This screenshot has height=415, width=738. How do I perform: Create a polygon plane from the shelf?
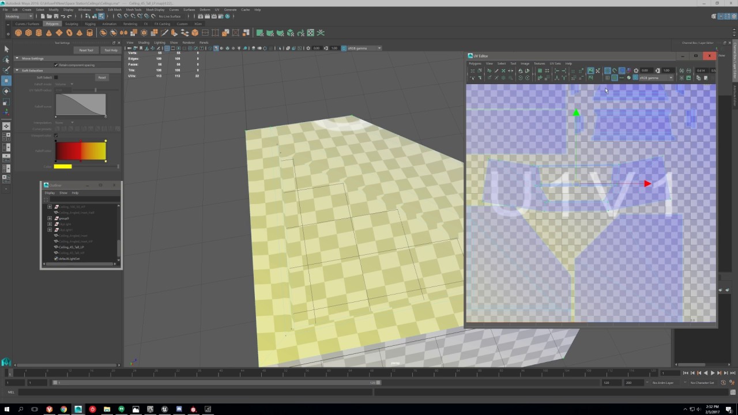(59, 33)
